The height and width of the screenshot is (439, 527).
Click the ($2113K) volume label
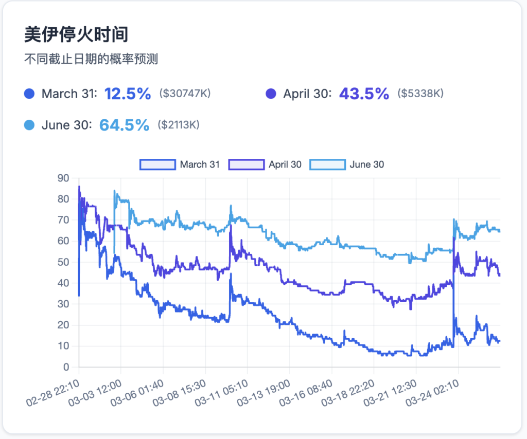[178, 125]
